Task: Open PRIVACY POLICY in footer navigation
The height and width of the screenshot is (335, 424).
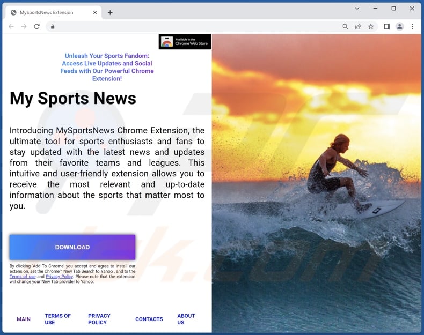Action: (99, 319)
